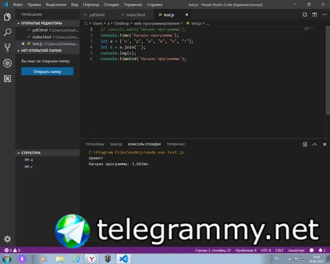Open the Explorer view in activity bar
The image size is (330, 264).
tap(7, 17)
